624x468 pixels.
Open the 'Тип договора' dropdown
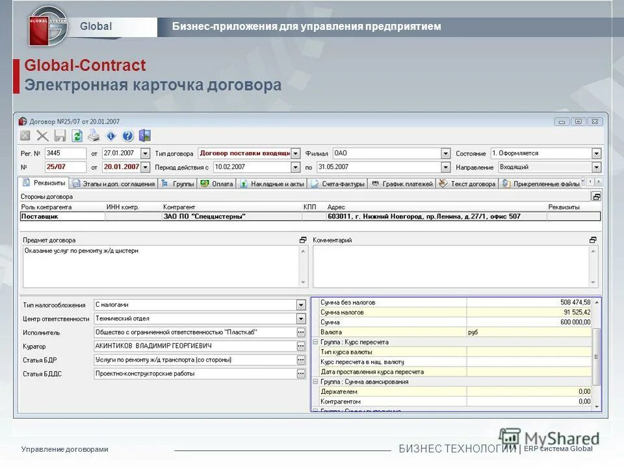point(296,153)
